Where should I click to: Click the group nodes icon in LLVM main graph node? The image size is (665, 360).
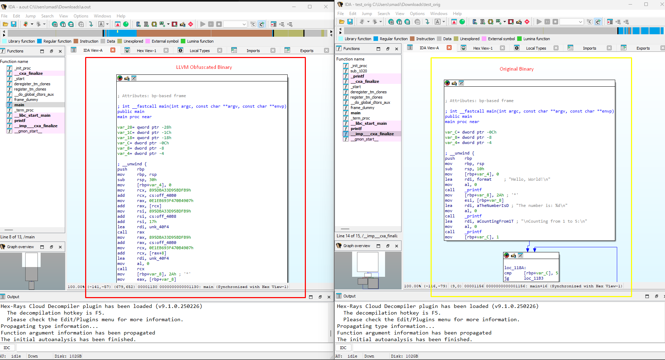click(x=134, y=78)
